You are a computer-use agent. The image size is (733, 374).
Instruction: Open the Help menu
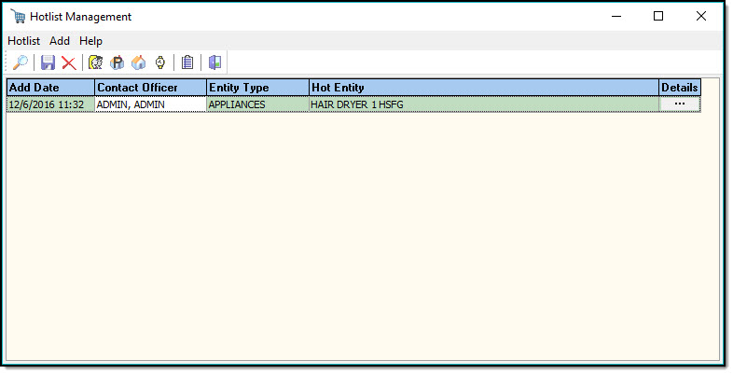[x=90, y=41]
